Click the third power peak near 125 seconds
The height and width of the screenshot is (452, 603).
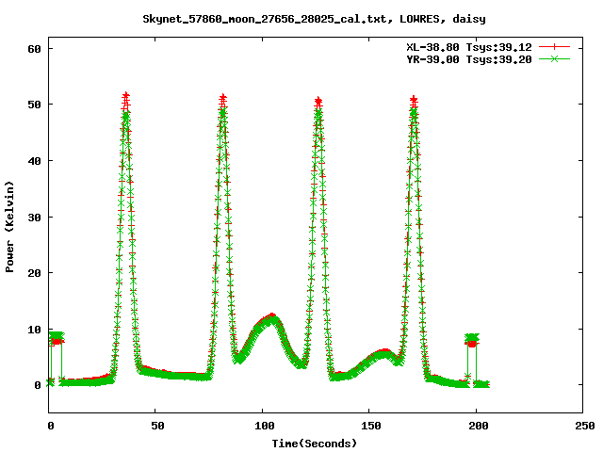click(318, 102)
